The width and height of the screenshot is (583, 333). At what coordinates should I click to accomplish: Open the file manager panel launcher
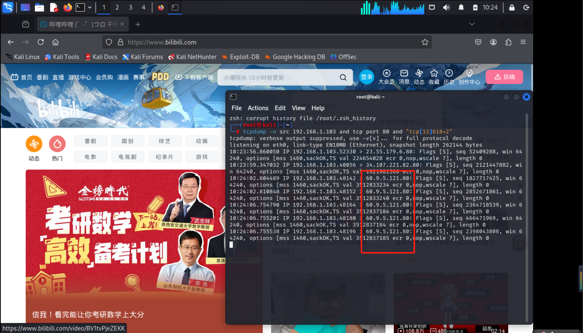pos(39,7)
